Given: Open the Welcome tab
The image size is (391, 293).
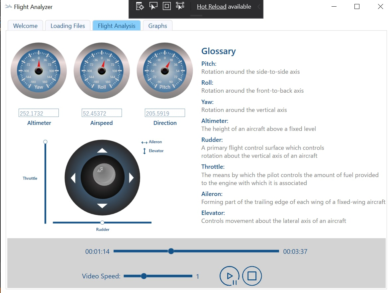Looking at the screenshot, I should pos(25,26).
